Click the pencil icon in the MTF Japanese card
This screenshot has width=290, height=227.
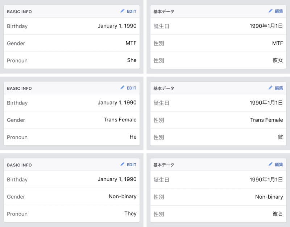coord(270,11)
